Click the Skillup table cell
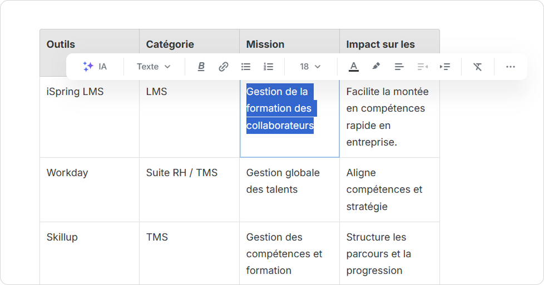Viewport: 544px width, 285px height. [x=62, y=237]
